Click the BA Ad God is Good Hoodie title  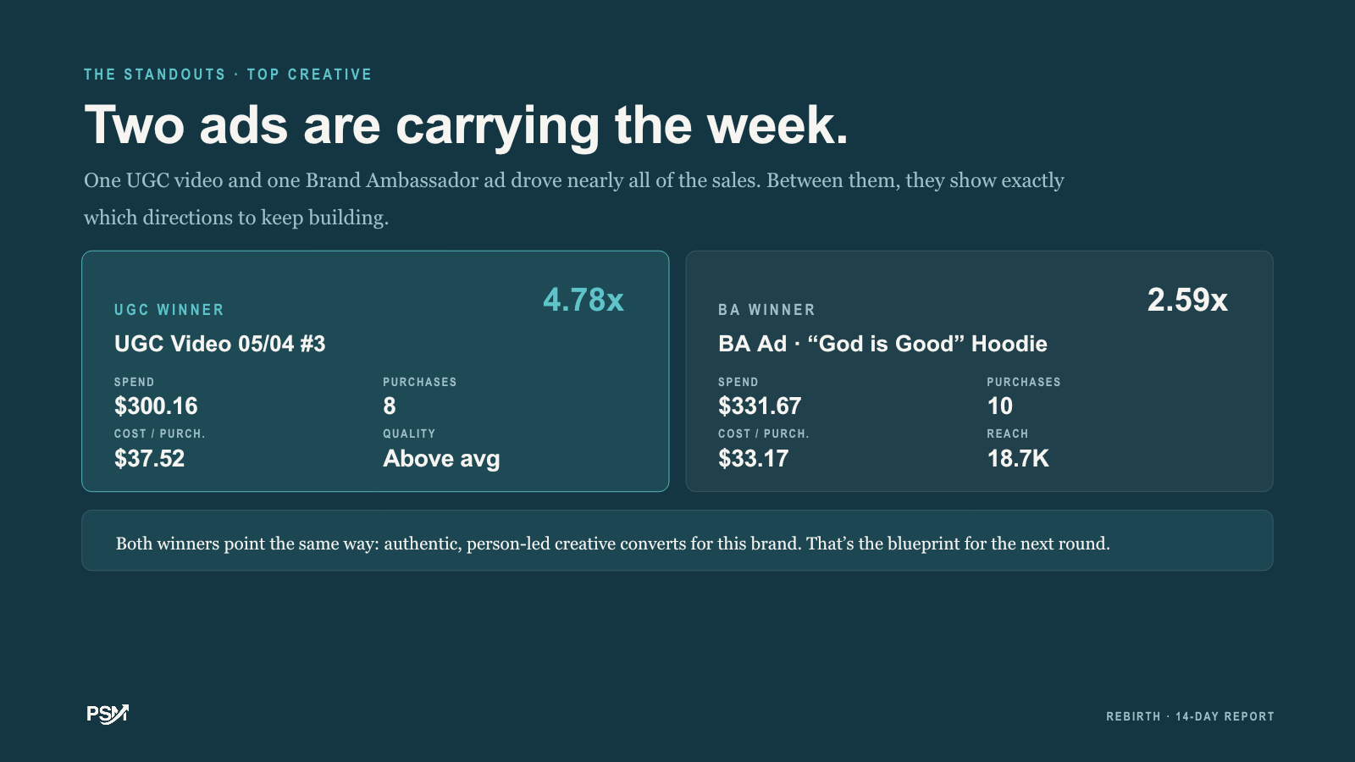(x=882, y=344)
